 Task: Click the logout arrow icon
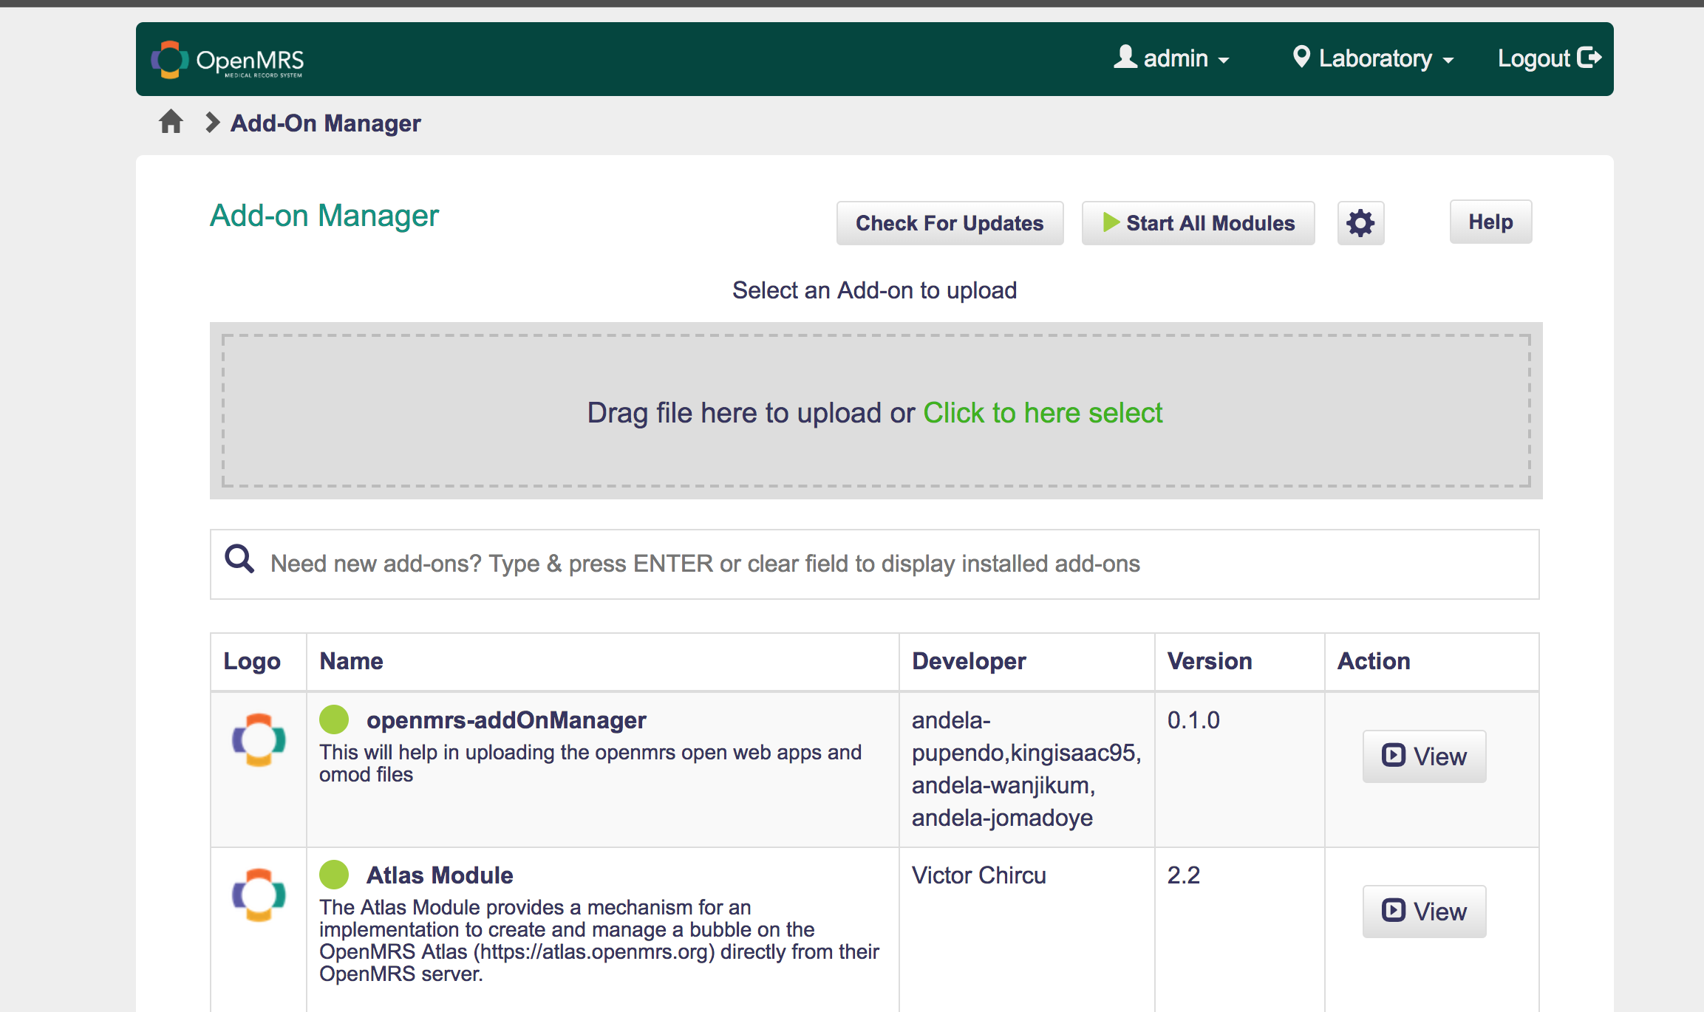click(1589, 58)
